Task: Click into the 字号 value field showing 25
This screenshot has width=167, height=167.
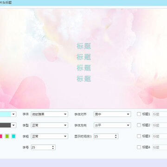Action: pos(41,148)
